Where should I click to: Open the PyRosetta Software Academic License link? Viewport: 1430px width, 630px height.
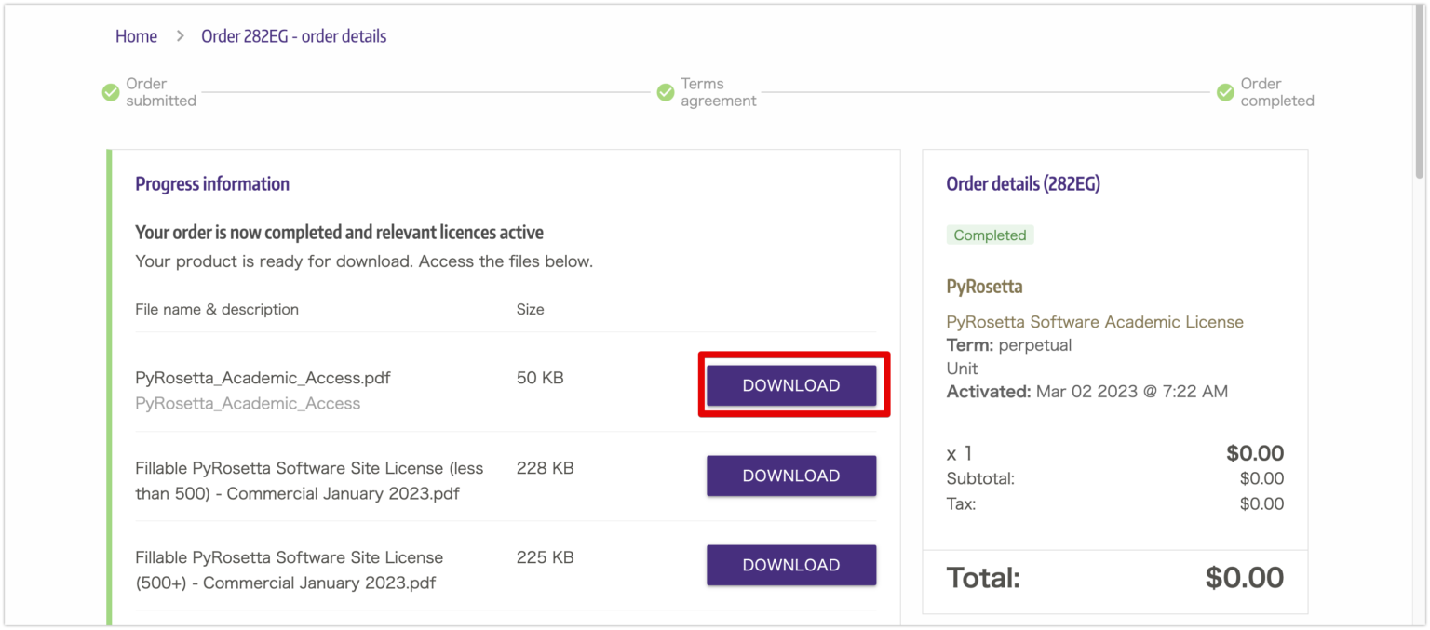click(x=1095, y=321)
